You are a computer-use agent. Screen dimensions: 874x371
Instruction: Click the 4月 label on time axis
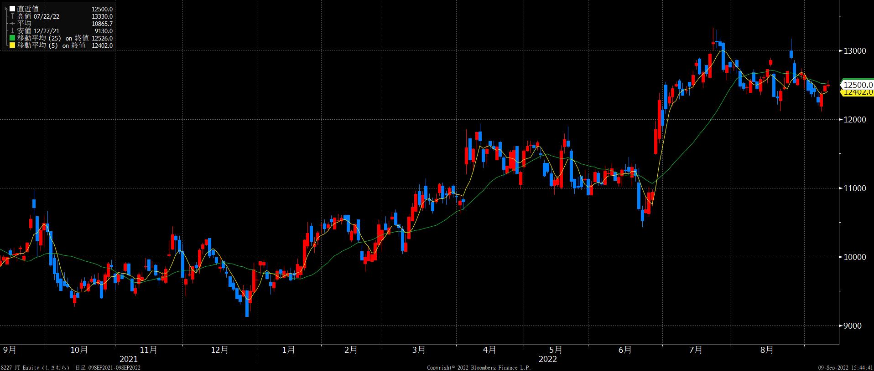[489, 350]
